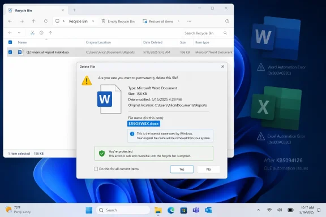Viewport: 326px width, 217px height.
Task: Open Outlook from the taskbar
Action: pyautogui.click(x=208, y=210)
